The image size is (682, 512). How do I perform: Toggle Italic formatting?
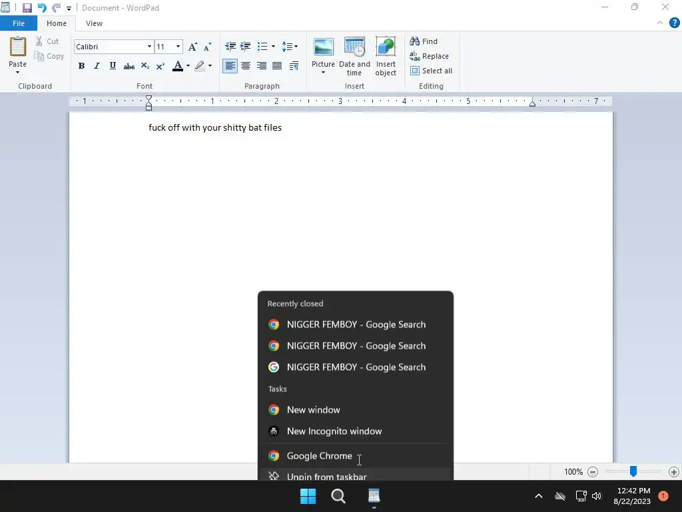tap(97, 66)
